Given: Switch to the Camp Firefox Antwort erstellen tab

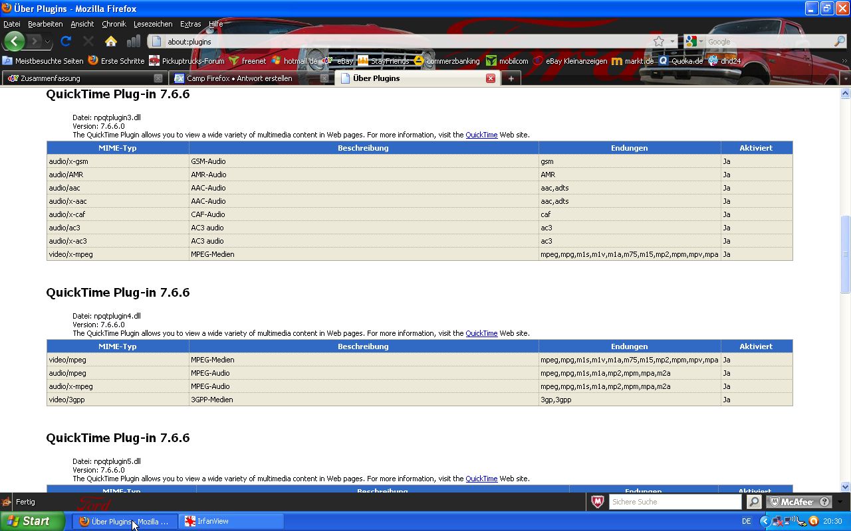Looking at the screenshot, I should 251,78.
